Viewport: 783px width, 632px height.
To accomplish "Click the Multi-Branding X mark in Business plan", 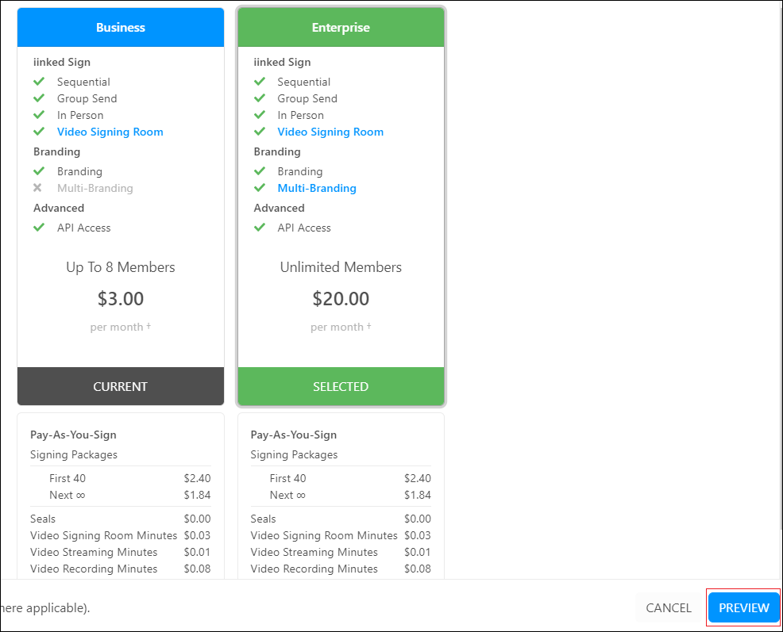I will [x=37, y=188].
